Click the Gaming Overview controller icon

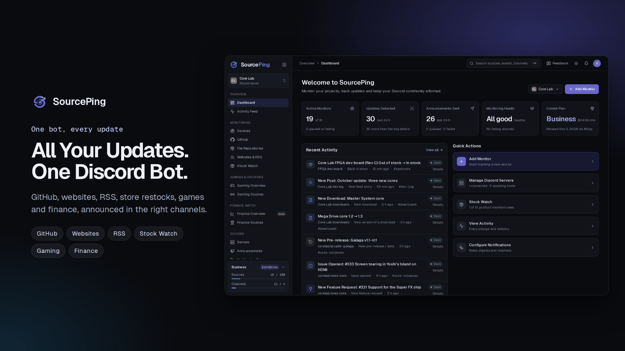pyautogui.click(x=232, y=185)
